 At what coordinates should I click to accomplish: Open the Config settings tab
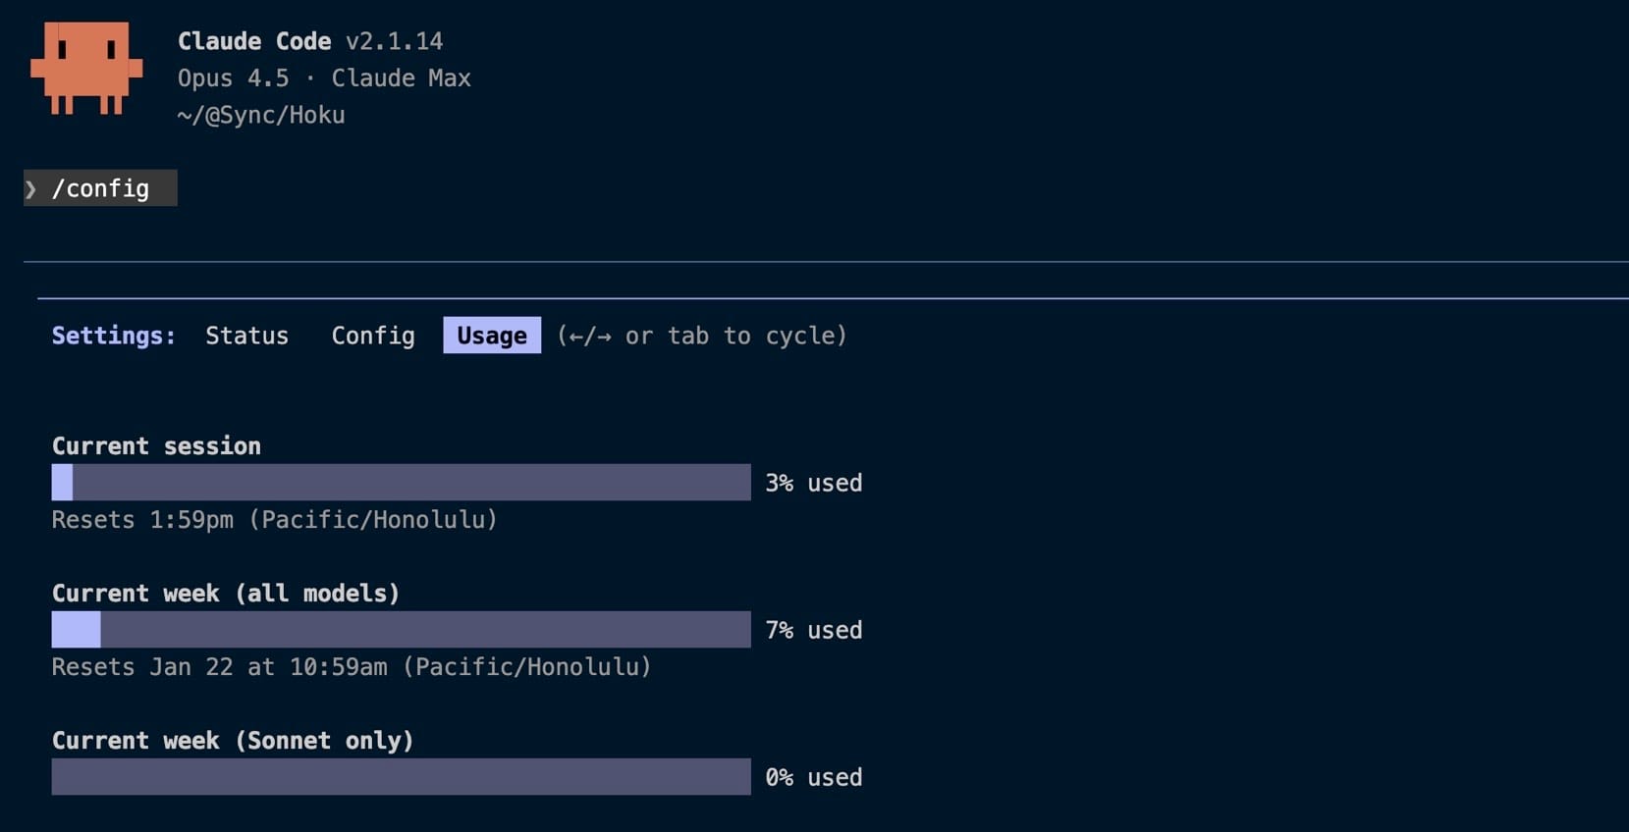pos(373,336)
